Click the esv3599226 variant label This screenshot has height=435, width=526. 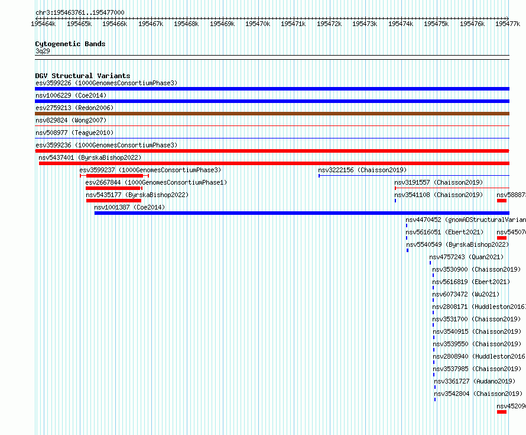(106, 83)
